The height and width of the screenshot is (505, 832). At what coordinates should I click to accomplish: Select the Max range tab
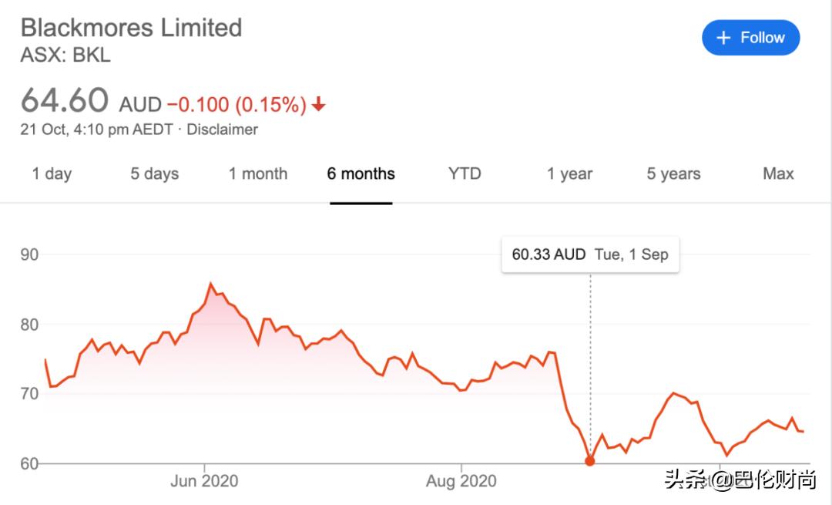pyautogui.click(x=778, y=173)
